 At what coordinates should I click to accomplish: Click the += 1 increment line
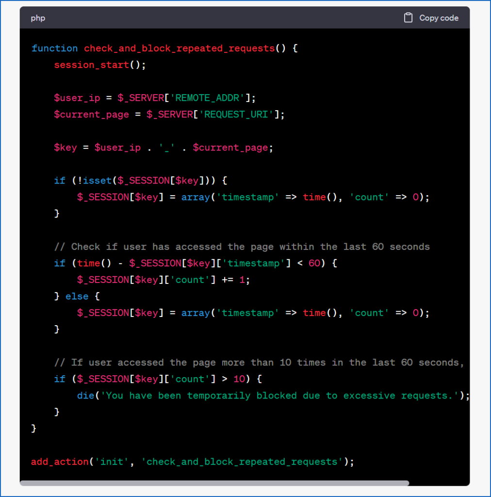(164, 280)
